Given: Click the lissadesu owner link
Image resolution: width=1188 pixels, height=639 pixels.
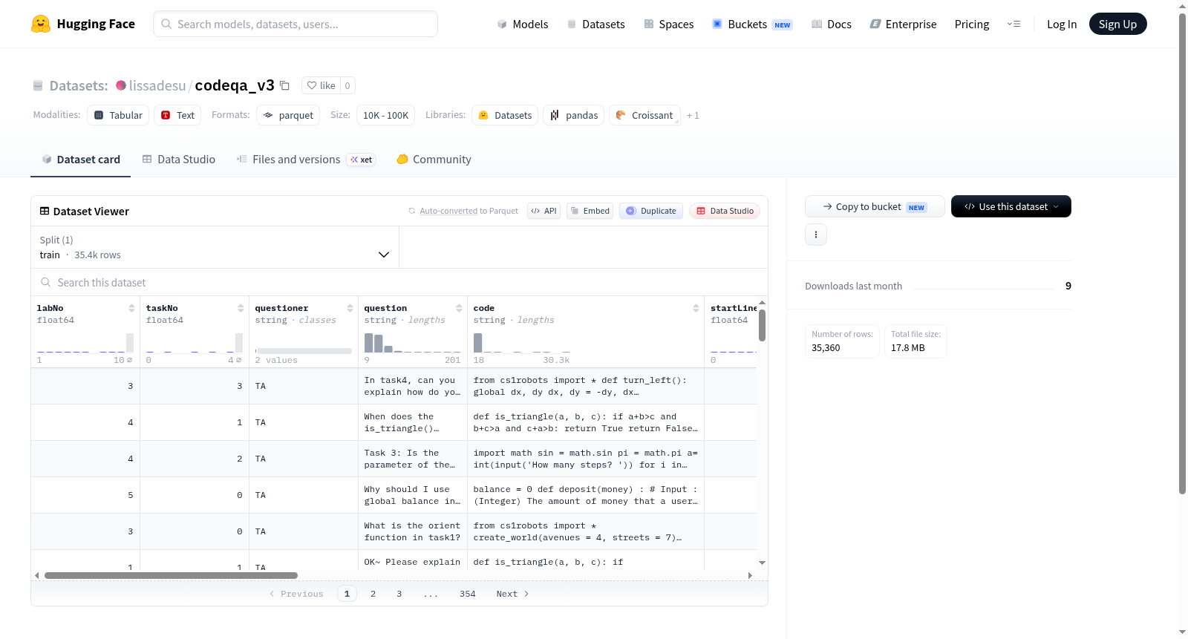Looking at the screenshot, I should (x=157, y=85).
